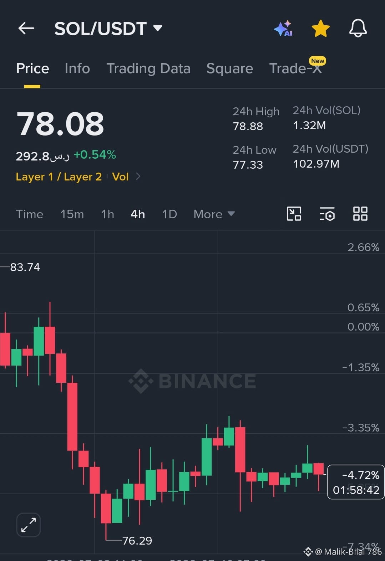Expand chart to fullscreen

click(x=29, y=525)
